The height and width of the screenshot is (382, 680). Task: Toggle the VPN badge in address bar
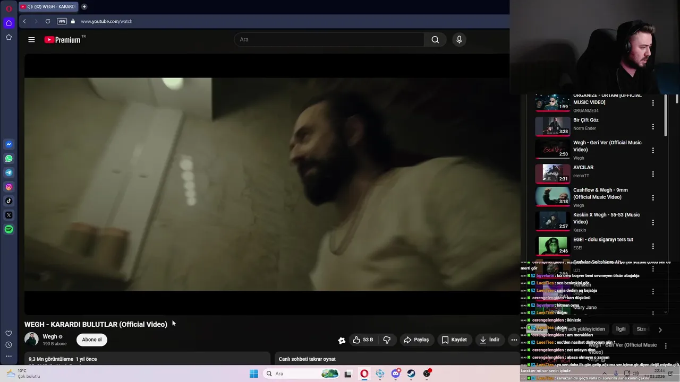(62, 21)
